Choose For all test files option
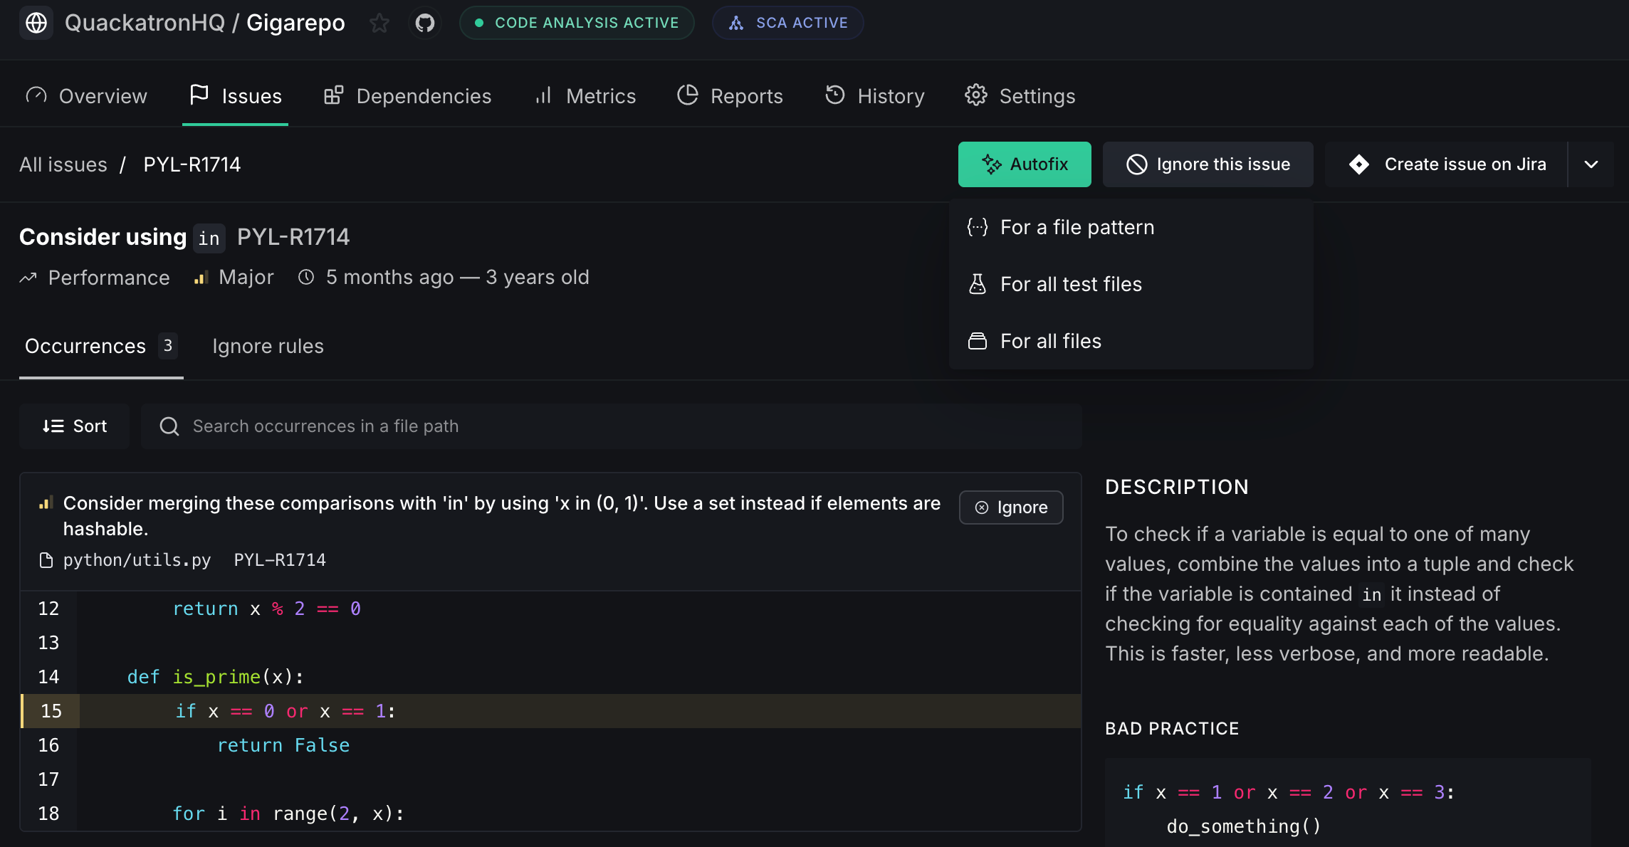The image size is (1629, 847). 1070,284
